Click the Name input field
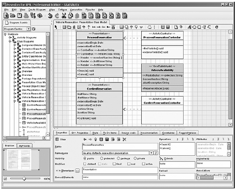Viewport: 237px width, 191px height. [120, 146]
